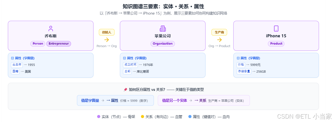Click the iPhone 15 entity name

pyautogui.click(x=276, y=36)
